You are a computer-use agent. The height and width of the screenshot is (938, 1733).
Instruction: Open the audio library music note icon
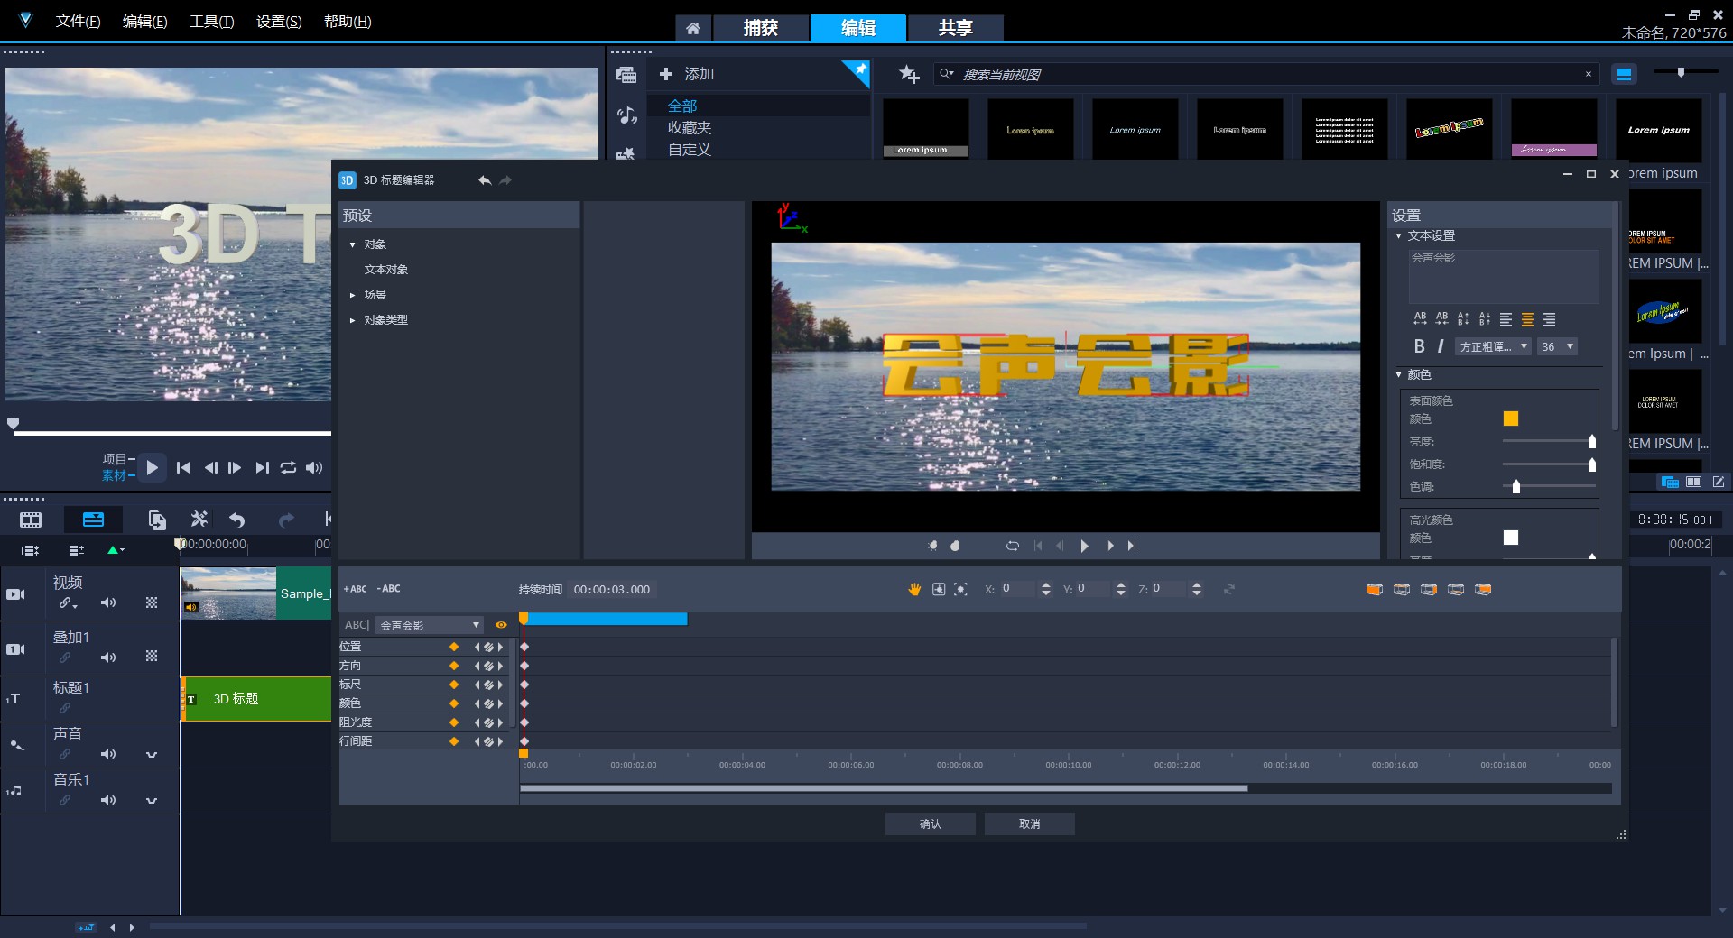point(626,115)
